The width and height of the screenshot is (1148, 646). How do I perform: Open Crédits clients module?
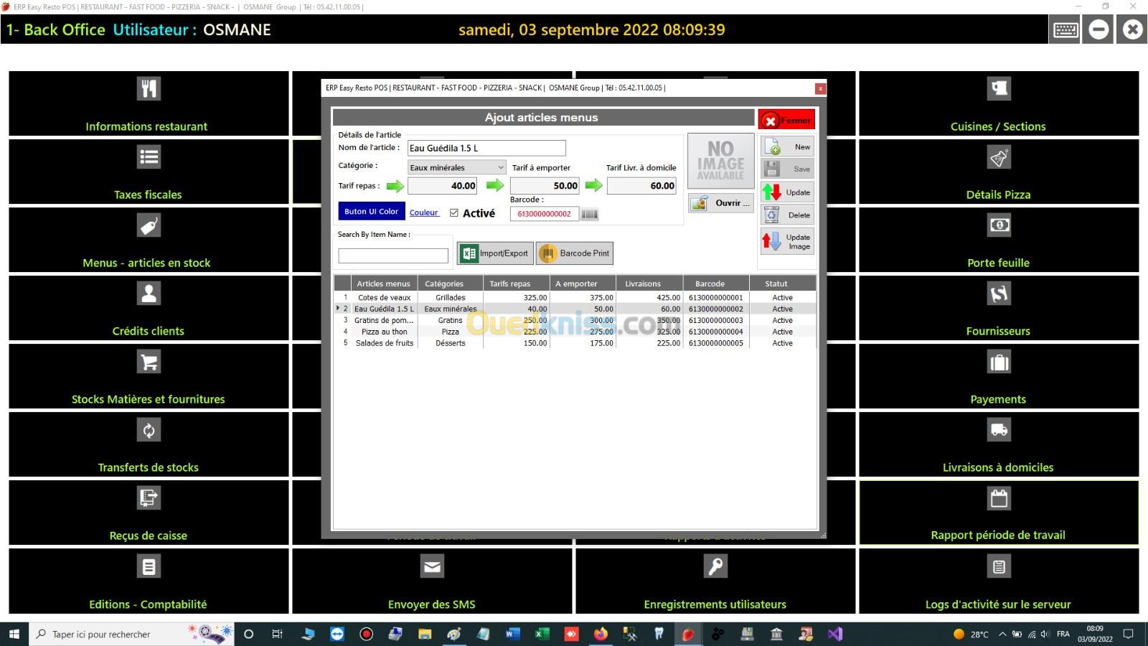149,309
